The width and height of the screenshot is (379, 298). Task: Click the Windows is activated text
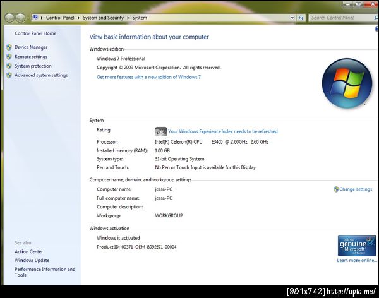click(118, 238)
